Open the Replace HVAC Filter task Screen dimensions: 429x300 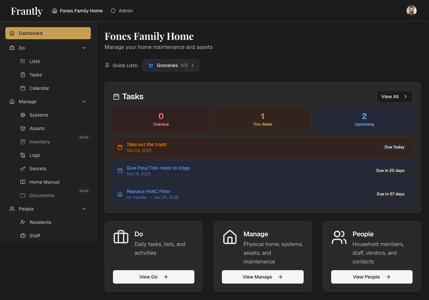click(x=148, y=191)
